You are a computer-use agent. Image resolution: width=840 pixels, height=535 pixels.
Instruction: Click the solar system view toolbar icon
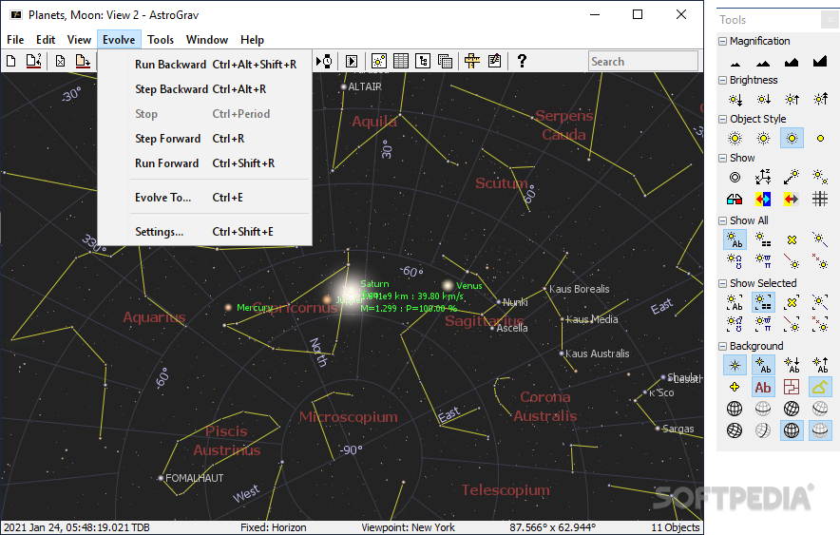[379, 61]
